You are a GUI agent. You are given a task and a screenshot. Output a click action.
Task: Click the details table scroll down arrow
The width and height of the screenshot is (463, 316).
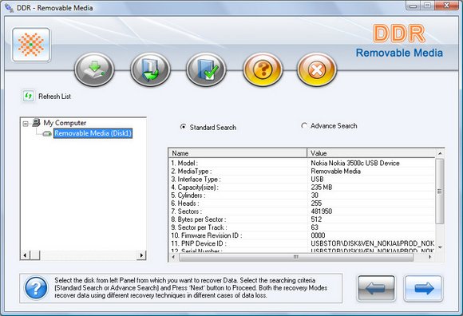[440, 247]
